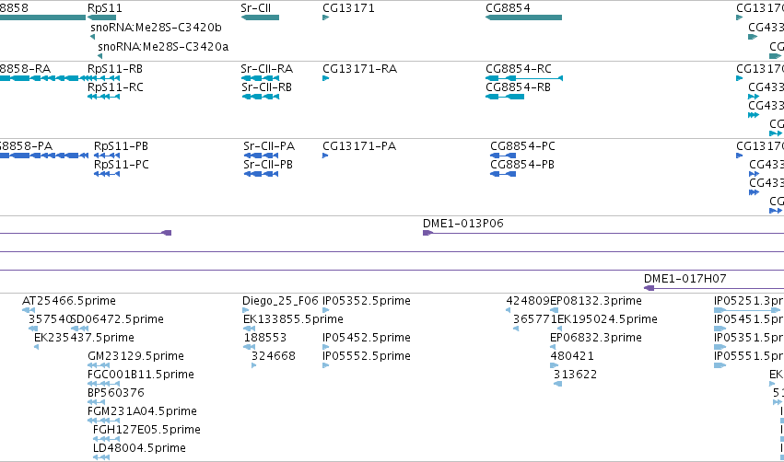Click EK235437.5prime EST label
Viewport: 784px width, 462px height.
[x=84, y=338]
